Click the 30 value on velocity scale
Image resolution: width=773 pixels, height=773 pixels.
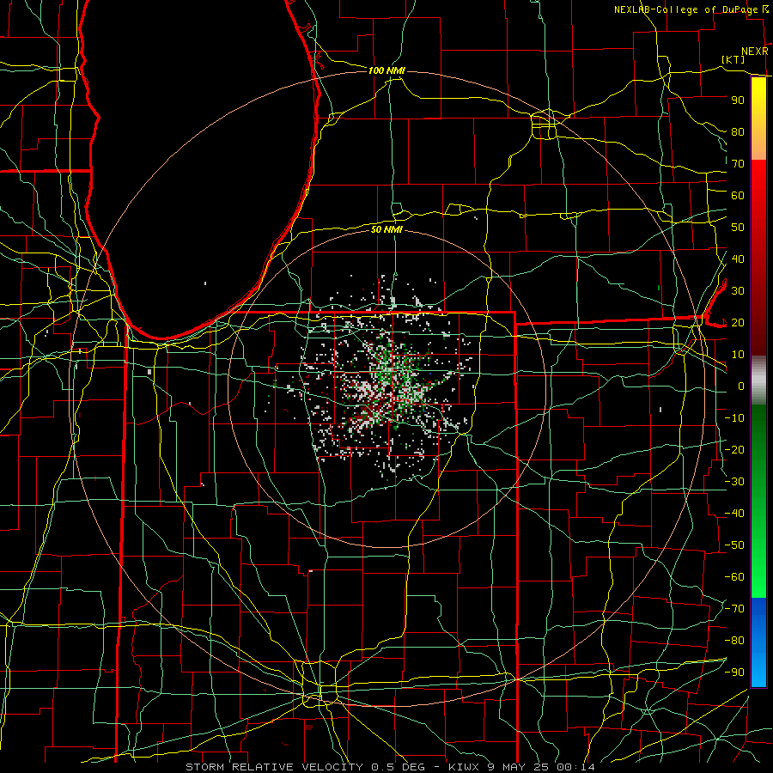tap(738, 291)
